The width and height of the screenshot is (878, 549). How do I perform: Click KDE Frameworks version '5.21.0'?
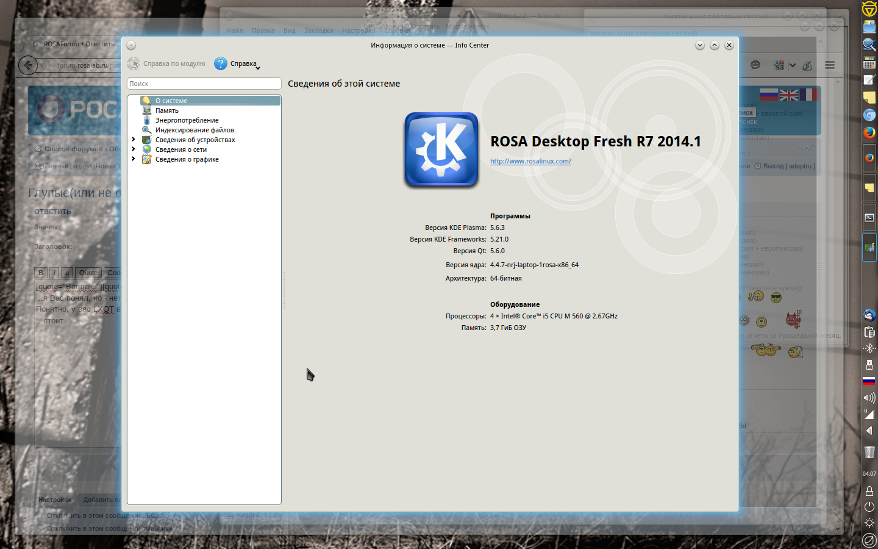point(499,239)
